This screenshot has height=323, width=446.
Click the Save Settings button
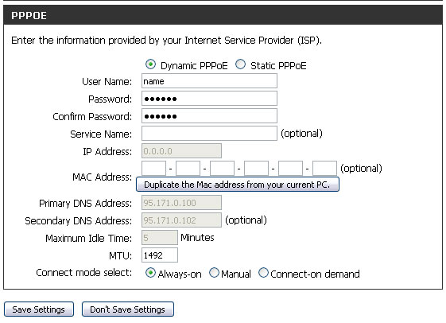click(39, 309)
